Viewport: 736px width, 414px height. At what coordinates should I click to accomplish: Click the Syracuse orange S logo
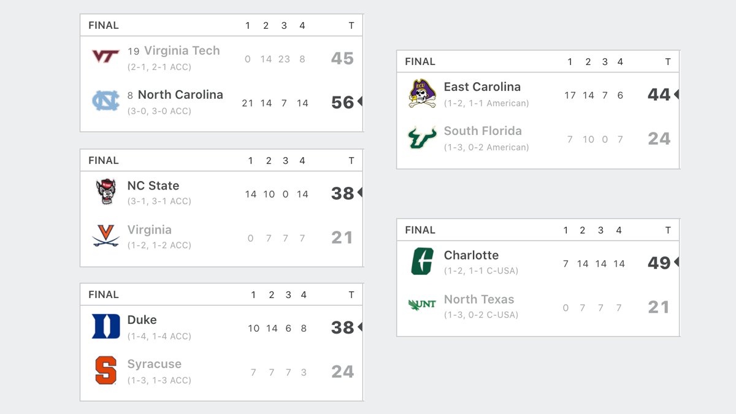[106, 370]
